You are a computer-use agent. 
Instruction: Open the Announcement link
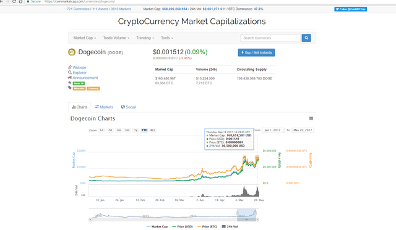pyautogui.click(x=85, y=78)
